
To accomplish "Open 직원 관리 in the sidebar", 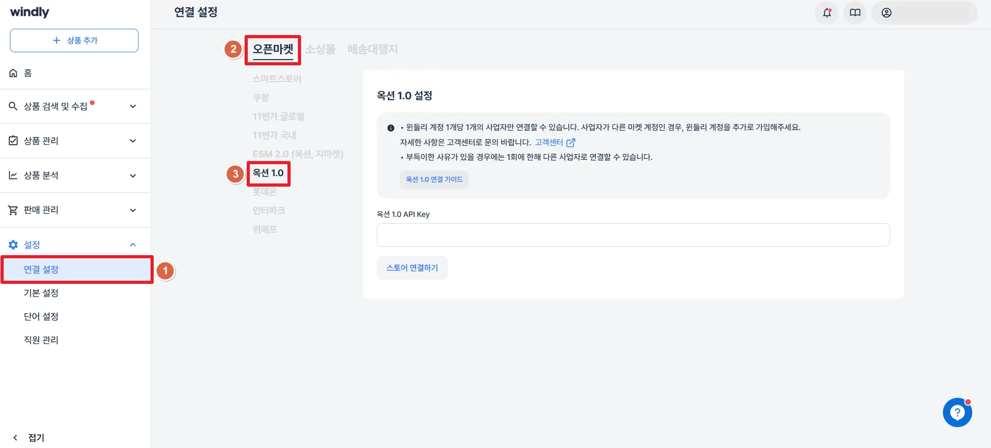I will click(41, 340).
